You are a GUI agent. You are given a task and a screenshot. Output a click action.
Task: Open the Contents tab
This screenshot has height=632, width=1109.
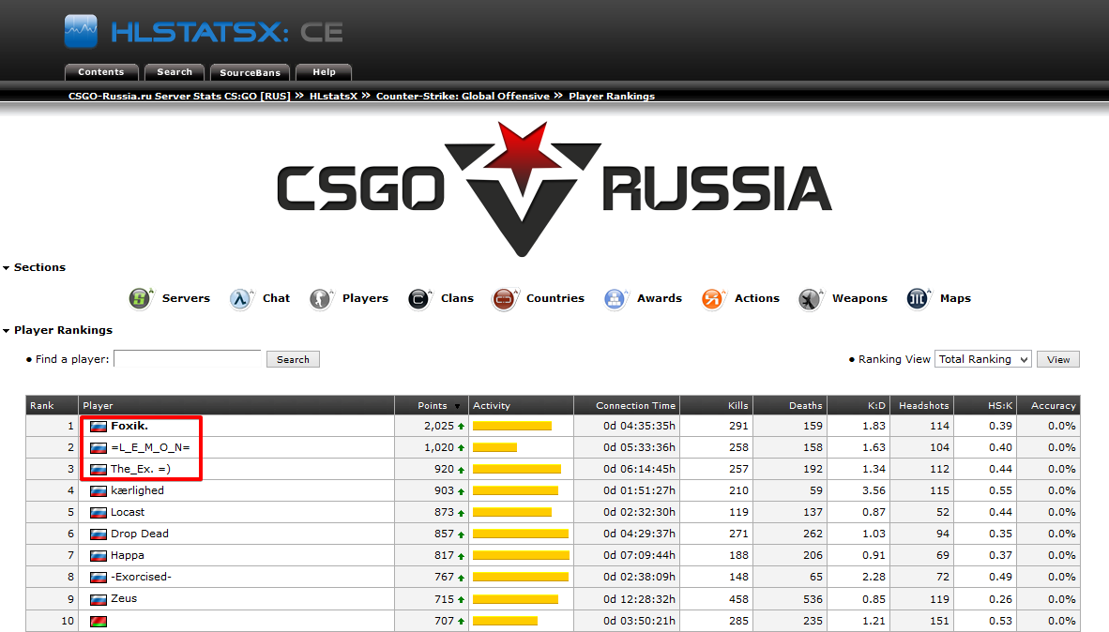[x=101, y=72]
